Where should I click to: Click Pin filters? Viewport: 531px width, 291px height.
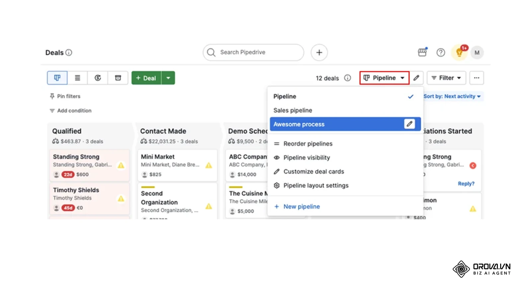(65, 96)
